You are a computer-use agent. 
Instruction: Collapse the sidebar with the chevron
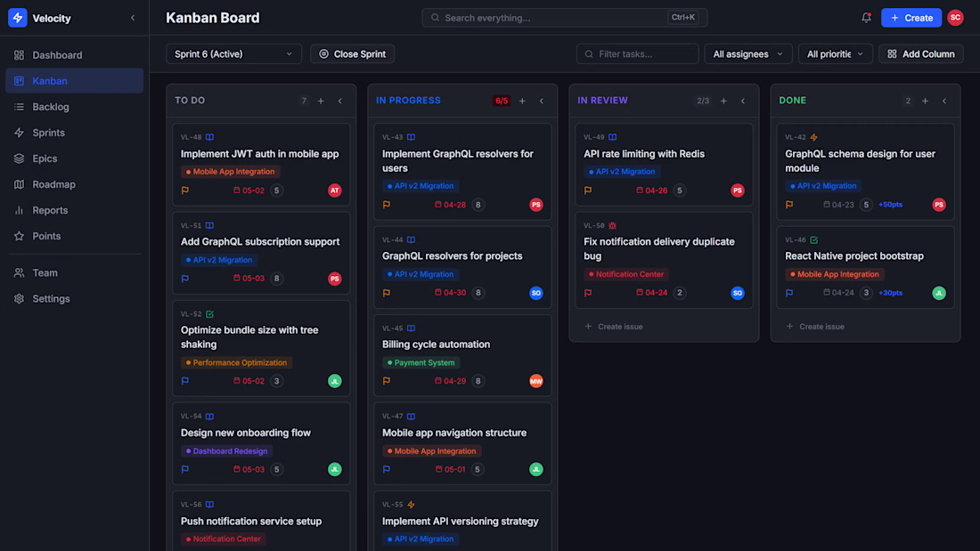point(133,18)
